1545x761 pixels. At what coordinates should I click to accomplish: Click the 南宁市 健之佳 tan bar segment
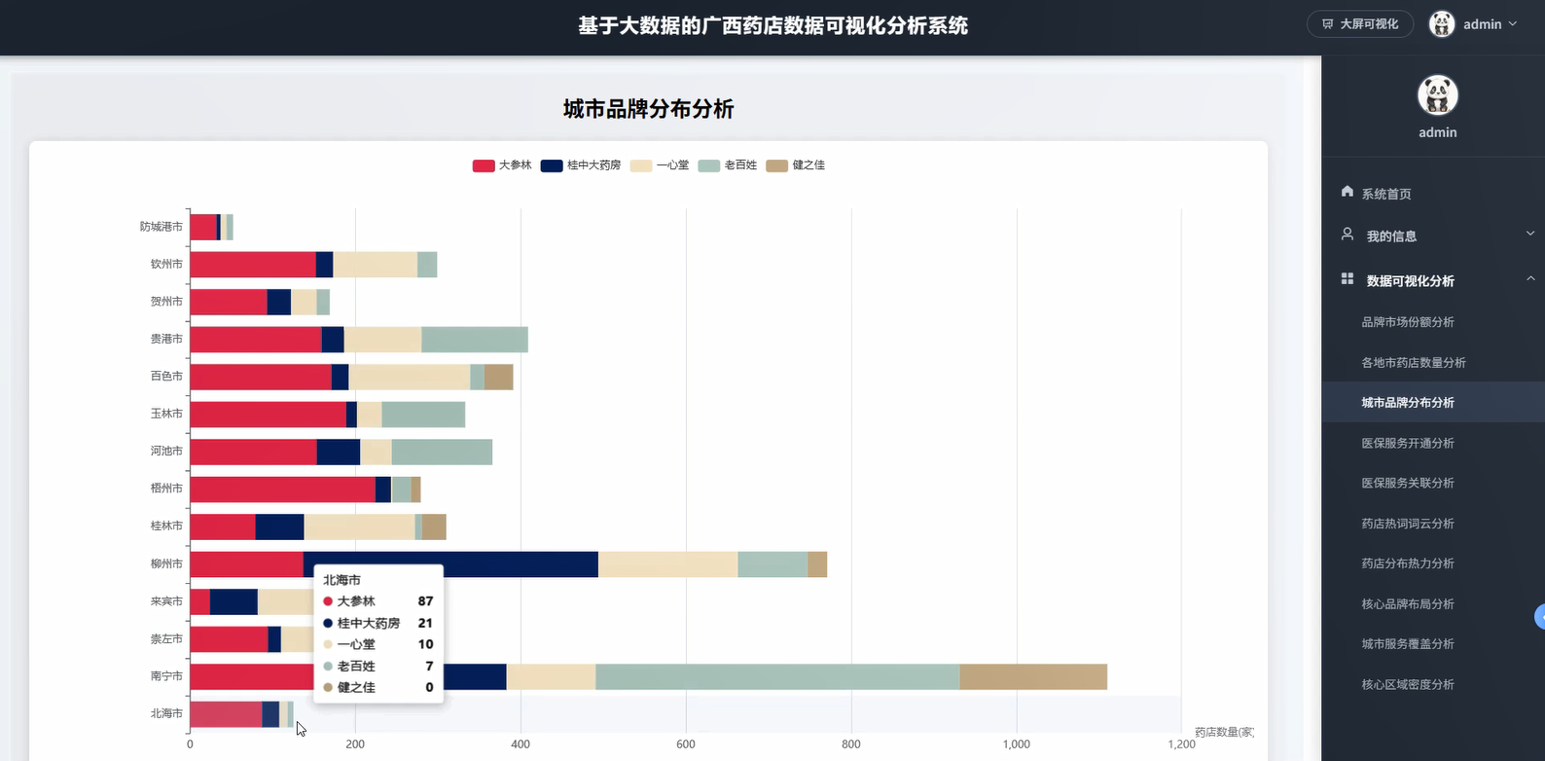click(x=1033, y=676)
